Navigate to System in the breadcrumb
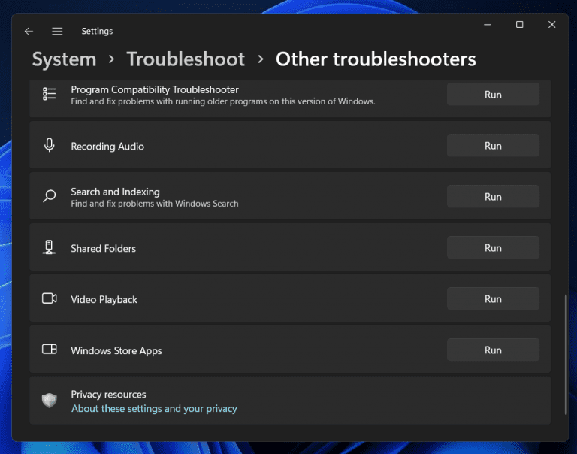The height and width of the screenshot is (454, 577). click(64, 59)
